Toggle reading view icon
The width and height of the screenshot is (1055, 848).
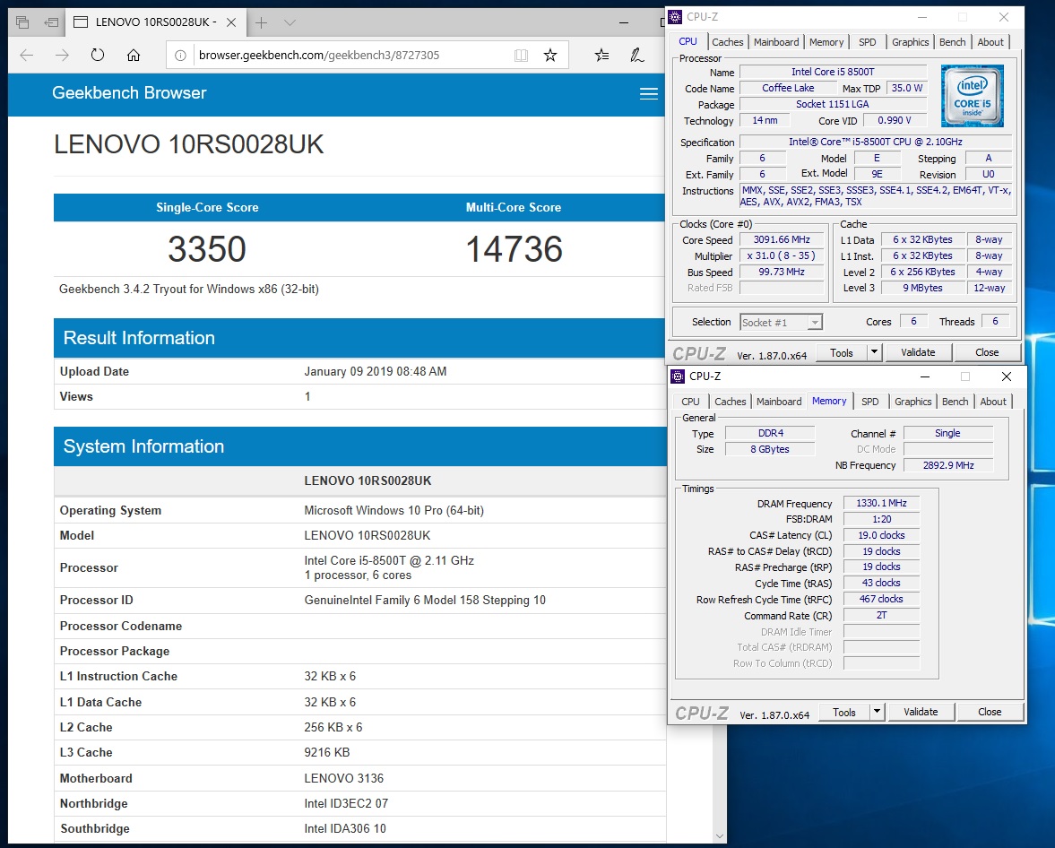[x=521, y=56]
